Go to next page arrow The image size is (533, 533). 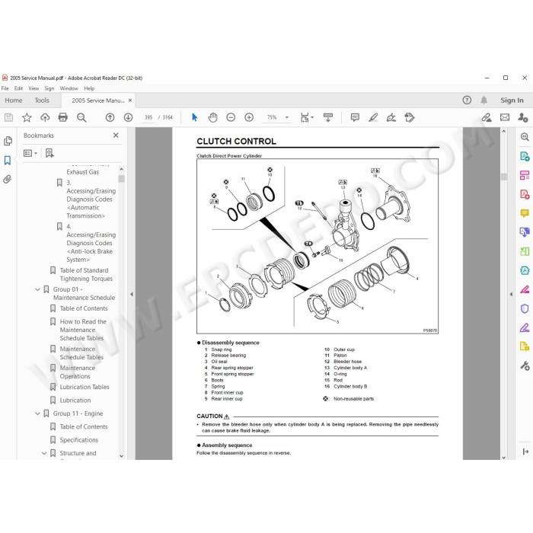coord(128,117)
